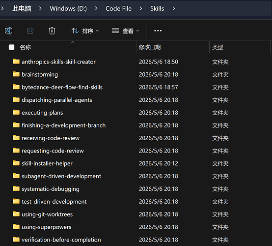Click the requesting-code-review folder icon
272x246 pixels.
16,150
